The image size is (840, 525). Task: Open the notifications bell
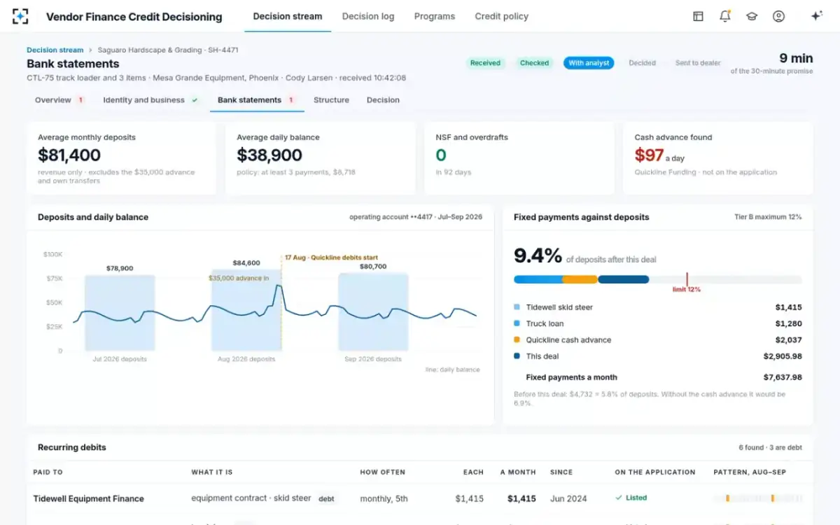(724, 16)
